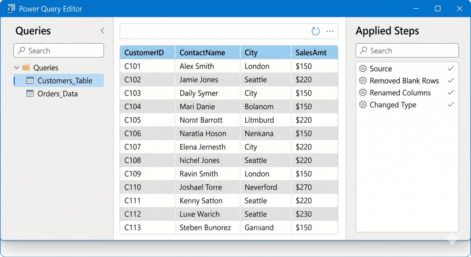Screen dimensions: 471x257
Task: Click the refresh icon in formula bar
Action: pyautogui.click(x=316, y=31)
